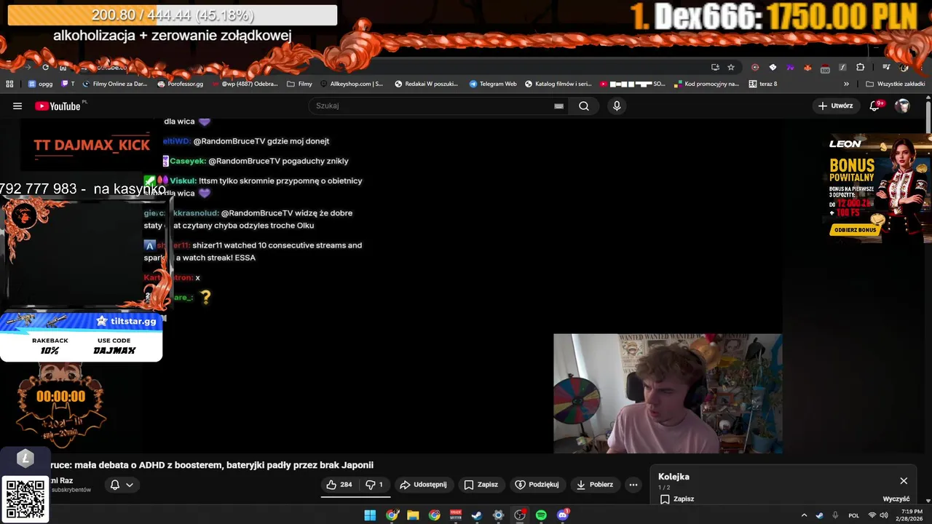
Task: Open File Explorer from taskbar
Action: [413, 515]
